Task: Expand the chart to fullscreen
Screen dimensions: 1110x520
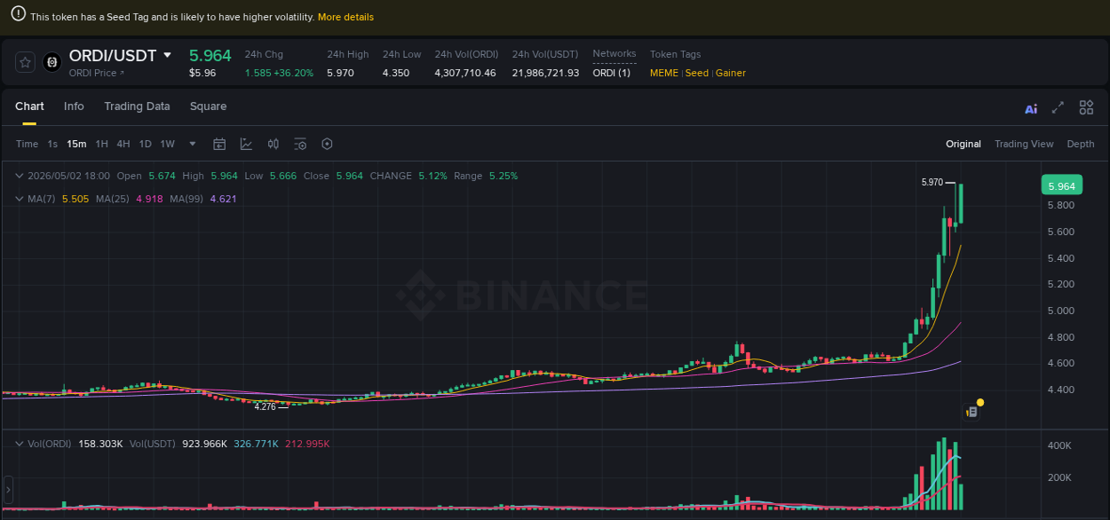Action: [1058, 107]
